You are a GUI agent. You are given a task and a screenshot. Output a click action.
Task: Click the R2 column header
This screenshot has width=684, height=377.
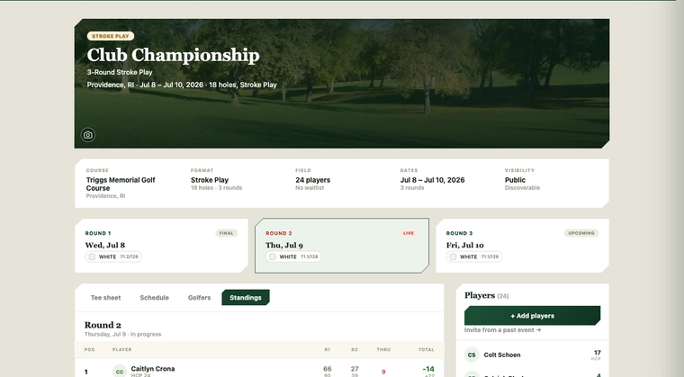355,349
